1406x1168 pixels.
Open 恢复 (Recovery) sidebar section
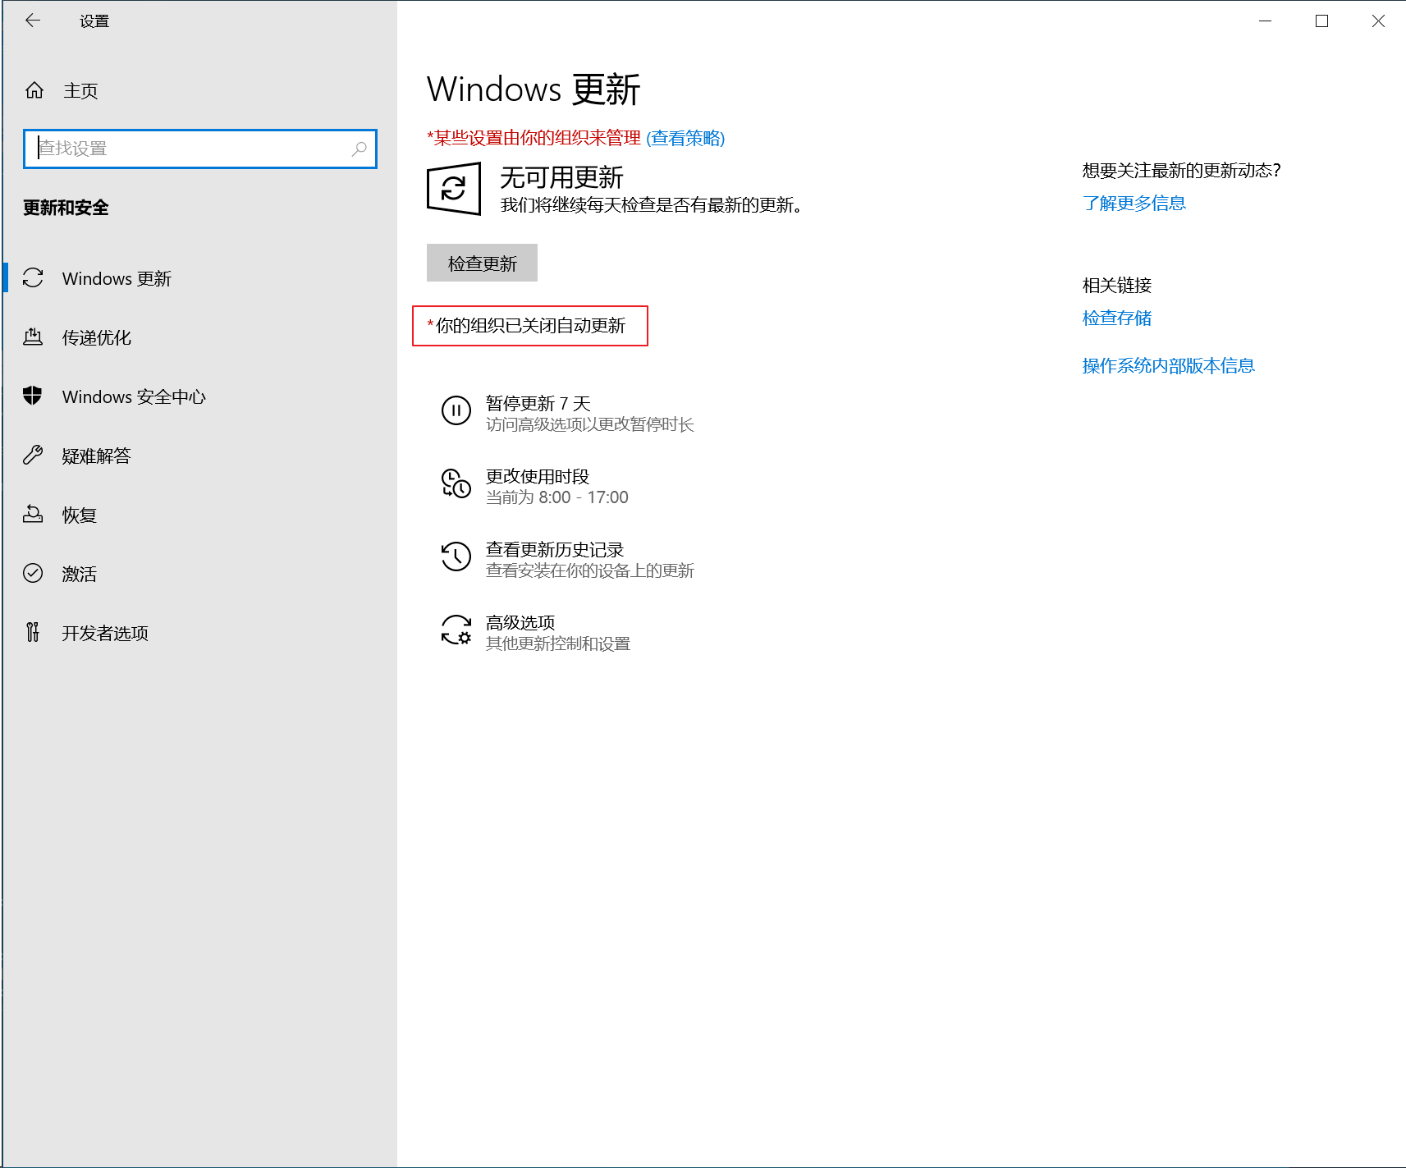pyautogui.click(x=80, y=515)
